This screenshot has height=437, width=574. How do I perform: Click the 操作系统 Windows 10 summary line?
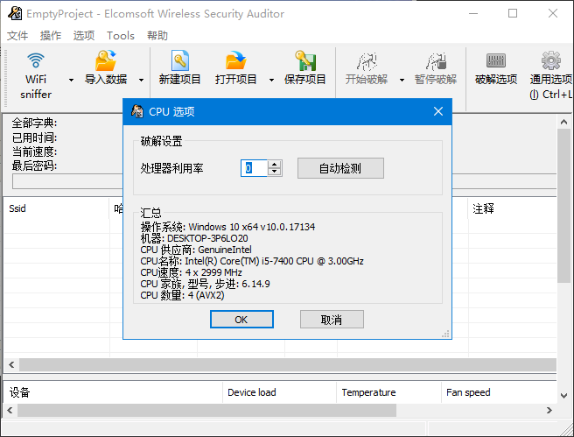[227, 227]
